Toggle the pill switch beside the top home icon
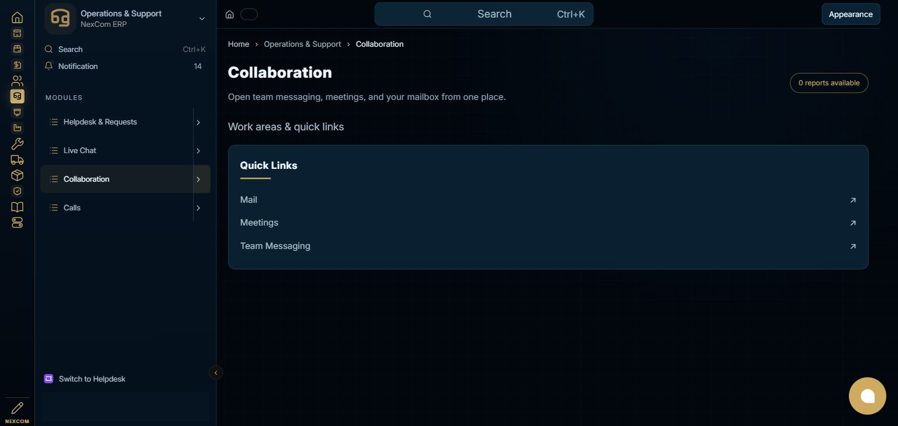This screenshot has height=426, width=898. (x=249, y=15)
